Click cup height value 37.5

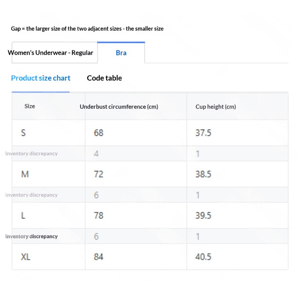pyautogui.click(x=203, y=133)
